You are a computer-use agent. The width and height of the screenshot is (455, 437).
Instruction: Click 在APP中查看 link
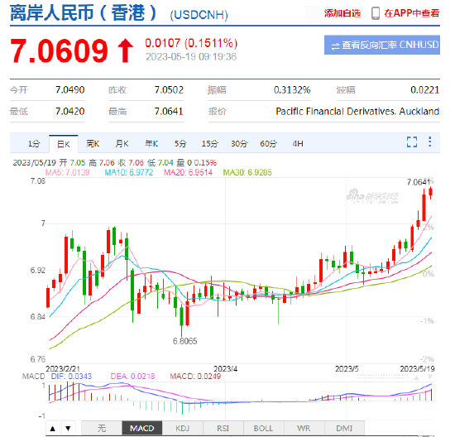(x=412, y=13)
